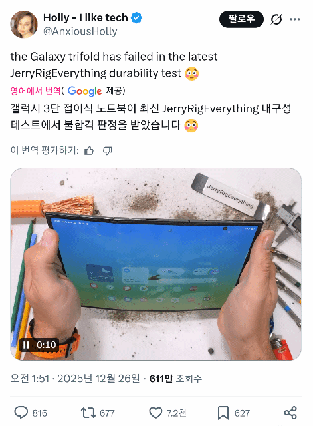Open replies via speech bubble icon
The width and height of the screenshot is (313, 426).
pos(21,413)
